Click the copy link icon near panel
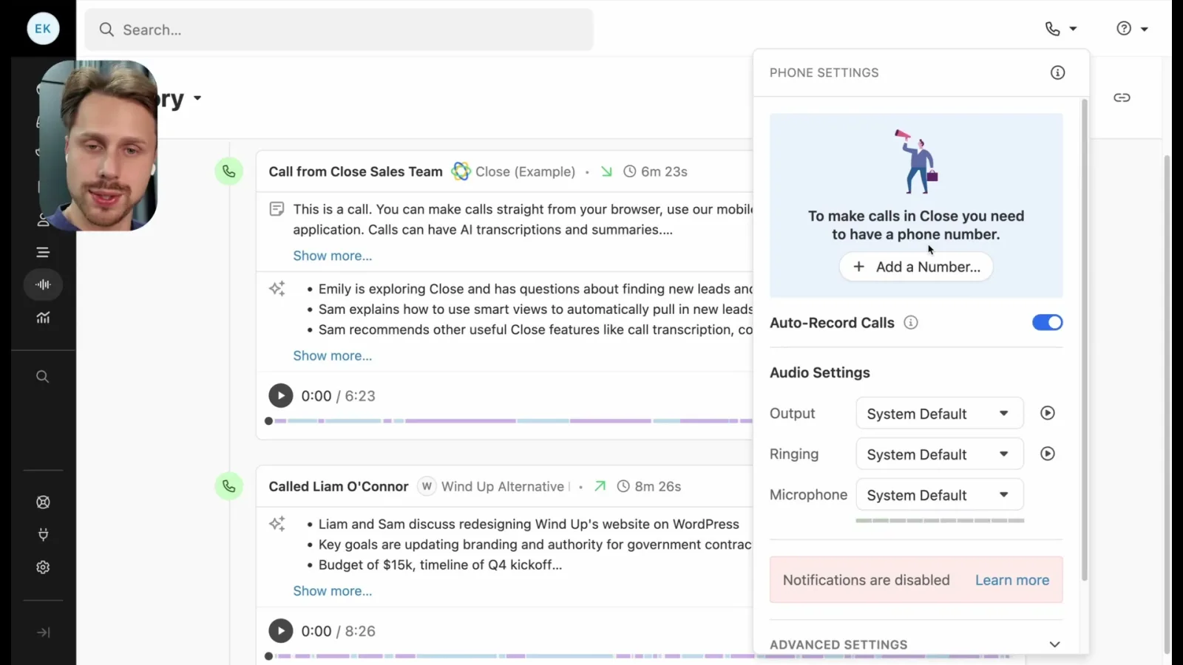The image size is (1183, 665). point(1122,98)
